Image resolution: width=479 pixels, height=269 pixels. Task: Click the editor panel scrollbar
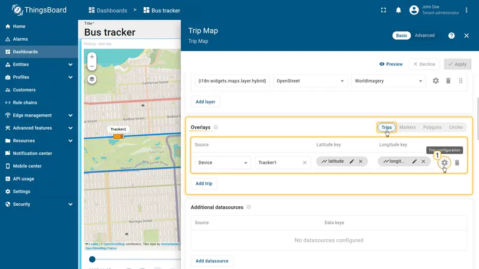point(478,118)
